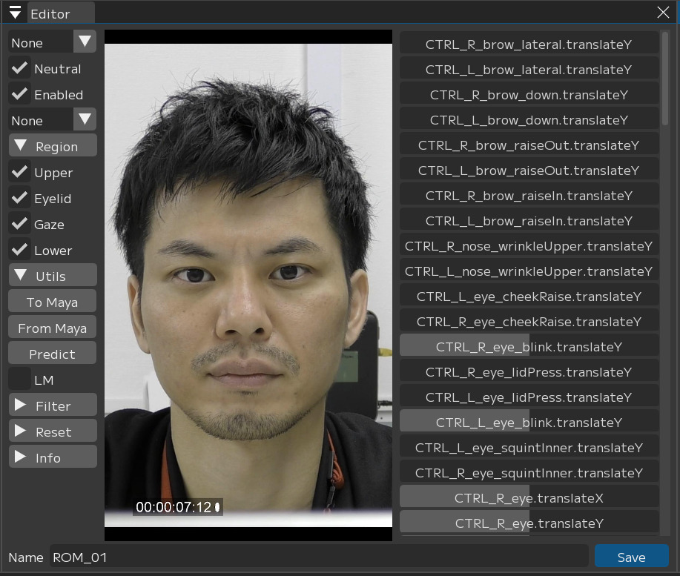The width and height of the screenshot is (680, 576).
Task: Disable the Enabled checkbox
Action: coord(19,95)
